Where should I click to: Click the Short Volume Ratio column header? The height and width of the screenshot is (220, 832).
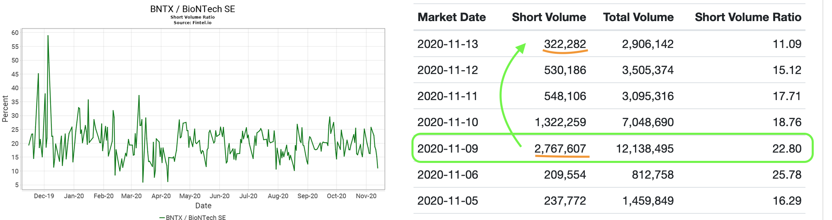pos(748,17)
